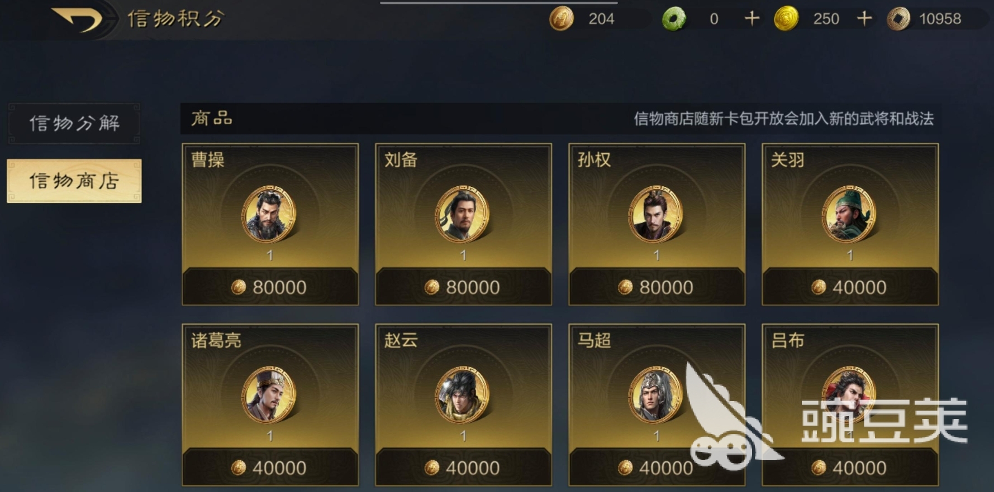
Task: Switch to the 信物分解 tab
Action: tap(74, 123)
